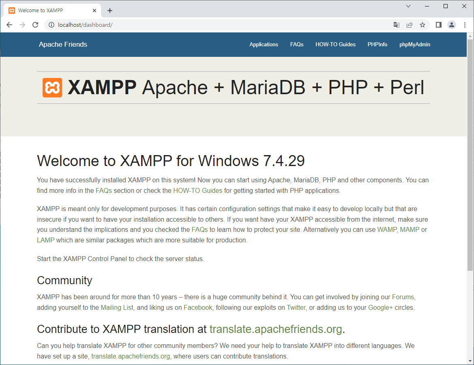
Task: Close the Welcome to XAMPP tab
Action: pos(94,11)
